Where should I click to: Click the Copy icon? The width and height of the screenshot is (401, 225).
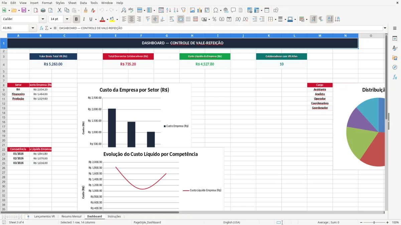67,10
